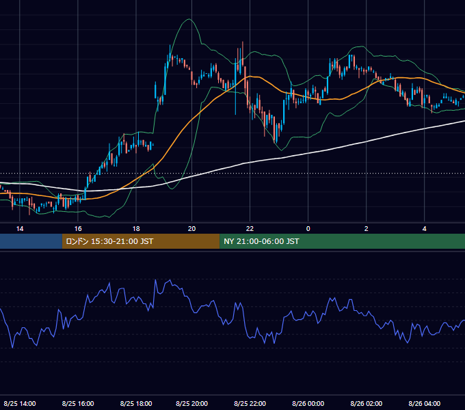Click the 18 hour label on price chart axis
Viewport: 465px width, 410px height.
tap(136, 229)
